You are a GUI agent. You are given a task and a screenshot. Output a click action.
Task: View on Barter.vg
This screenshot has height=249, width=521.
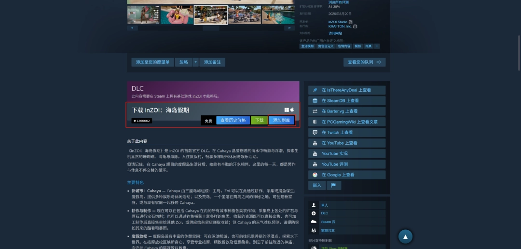347,111
